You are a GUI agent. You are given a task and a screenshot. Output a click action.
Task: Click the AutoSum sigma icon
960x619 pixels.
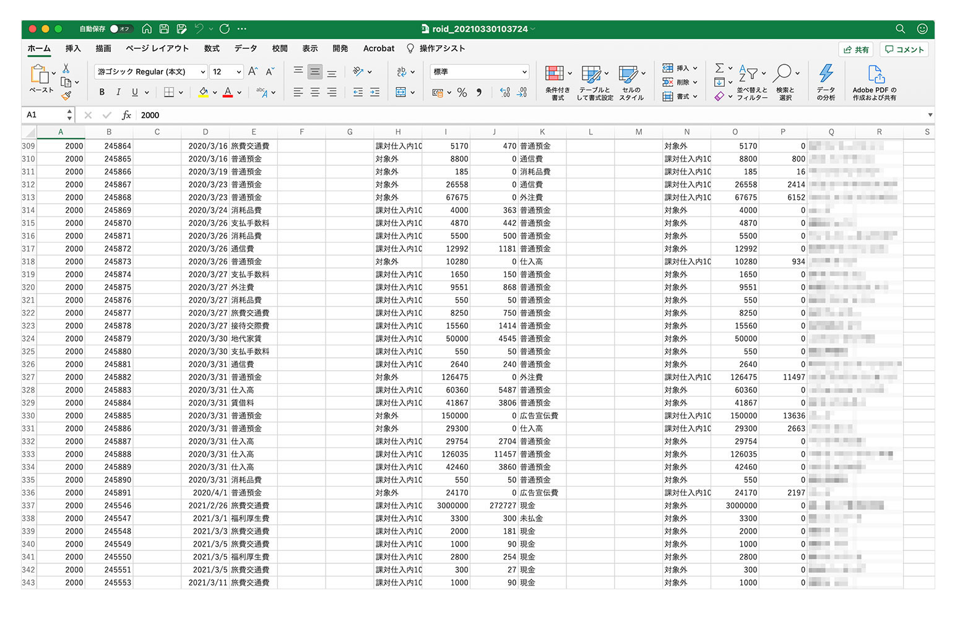[719, 68]
